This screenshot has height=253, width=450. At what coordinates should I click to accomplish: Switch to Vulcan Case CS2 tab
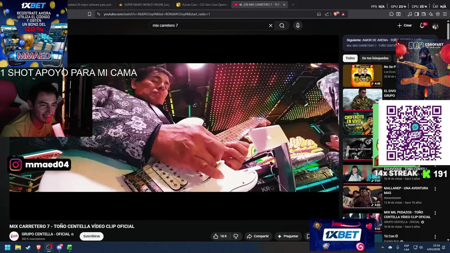click(202, 5)
